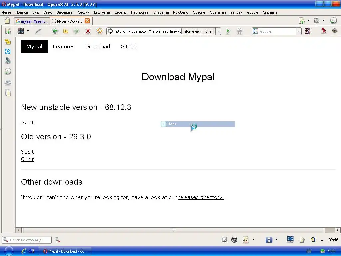Expand the content block dropdown arrow in the status bar
The width and height of the screenshot is (341, 256).
point(253,240)
